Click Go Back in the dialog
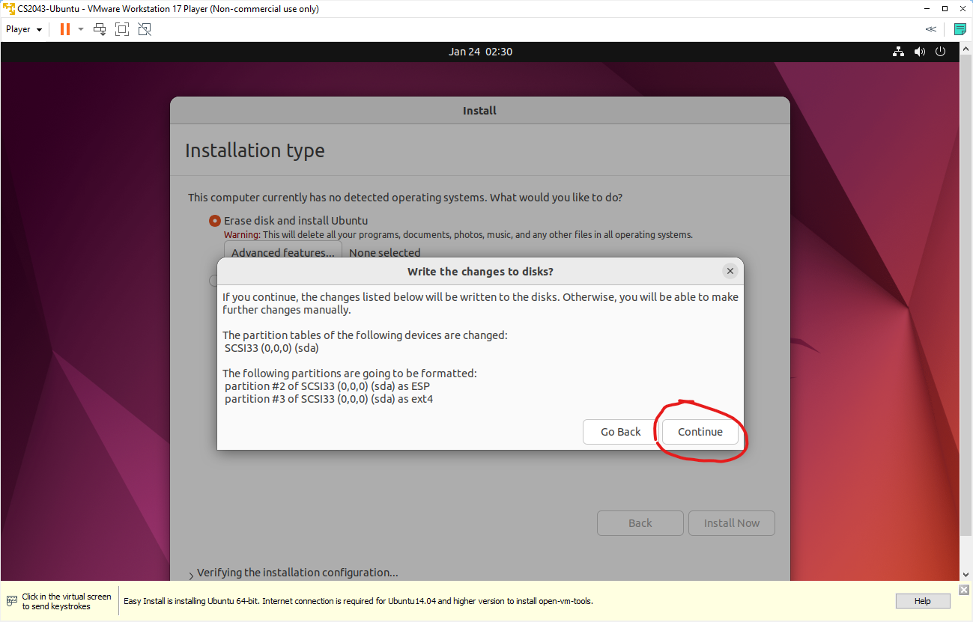 tap(620, 432)
